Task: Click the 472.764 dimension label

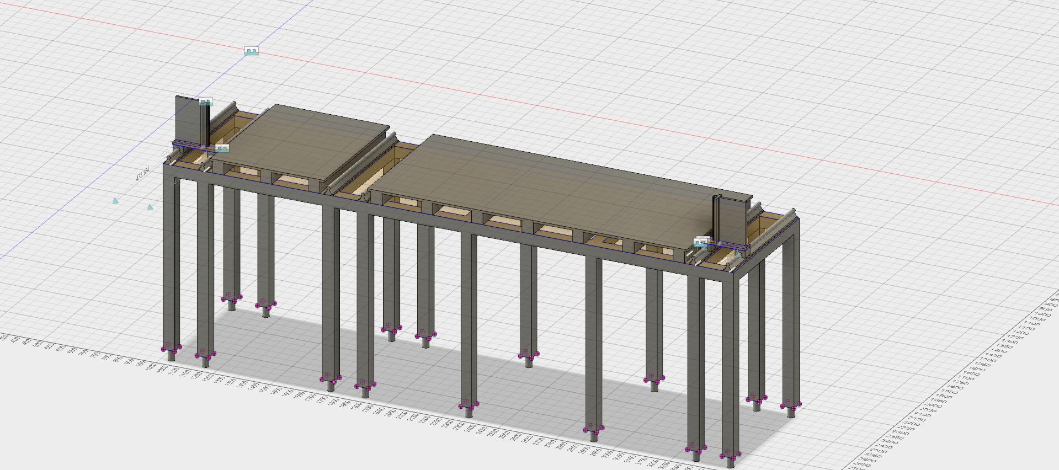Action: click(x=142, y=175)
